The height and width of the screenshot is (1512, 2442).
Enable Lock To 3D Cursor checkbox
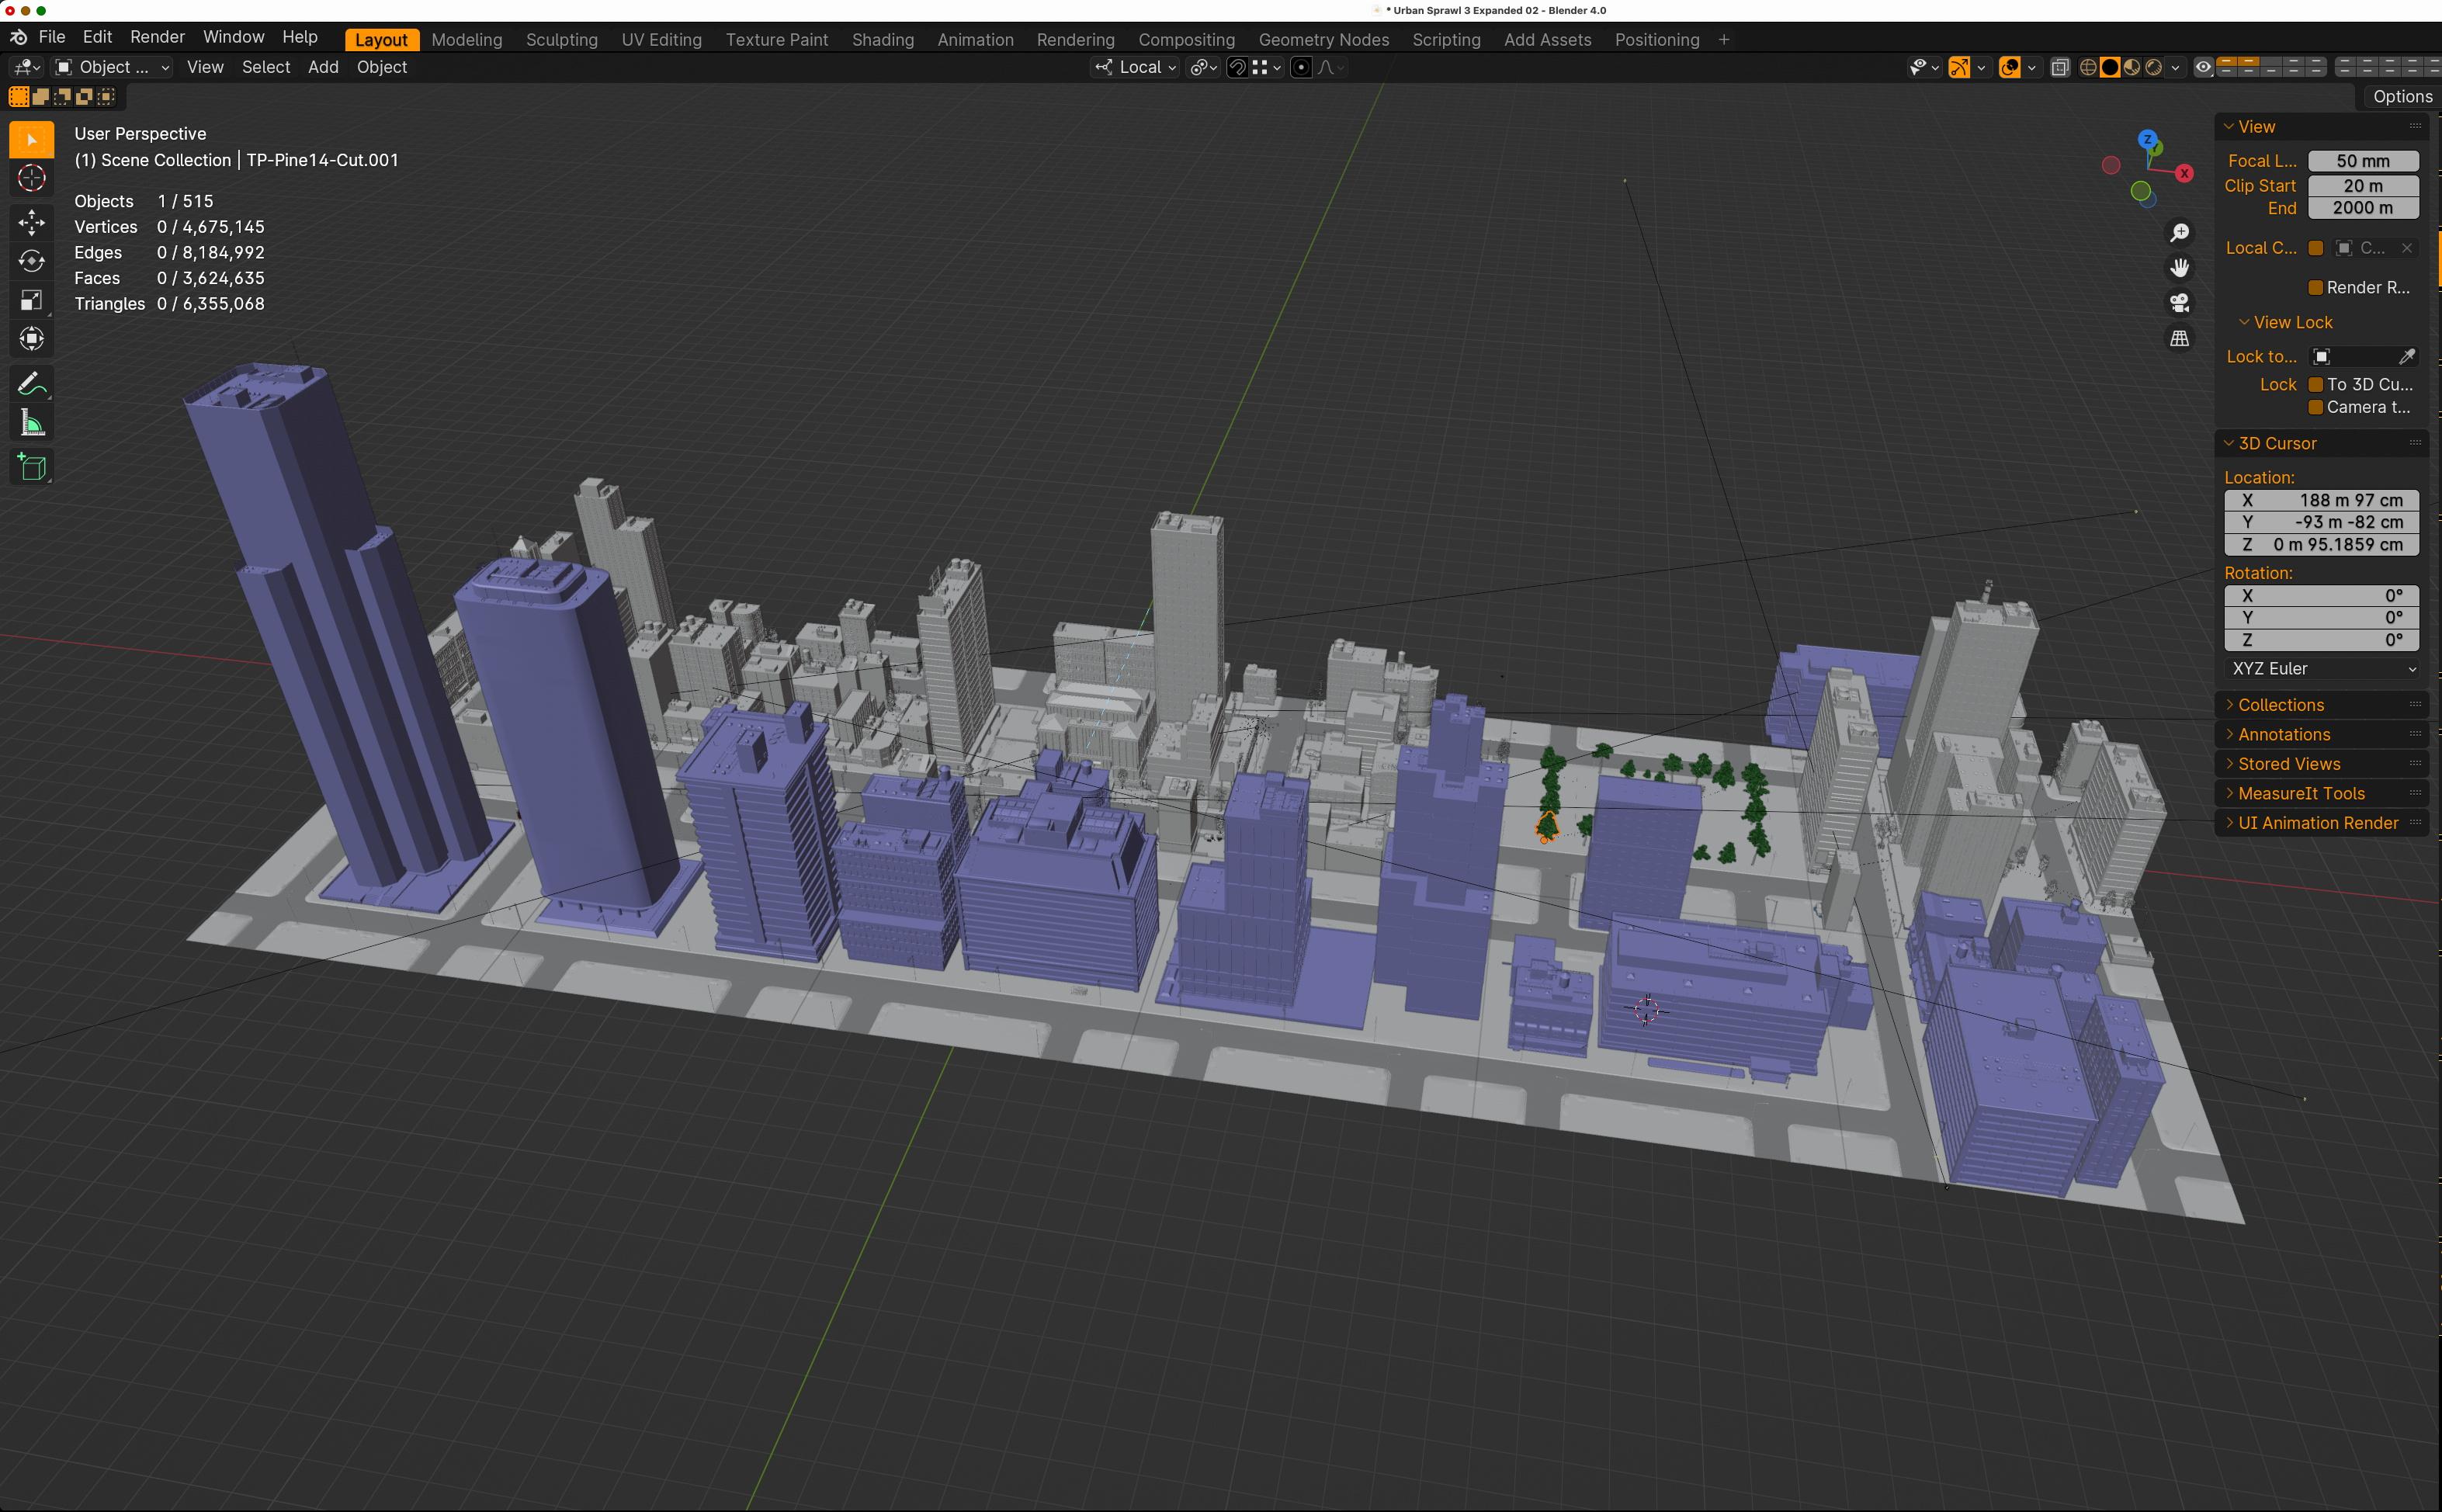[x=2315, y=385]
